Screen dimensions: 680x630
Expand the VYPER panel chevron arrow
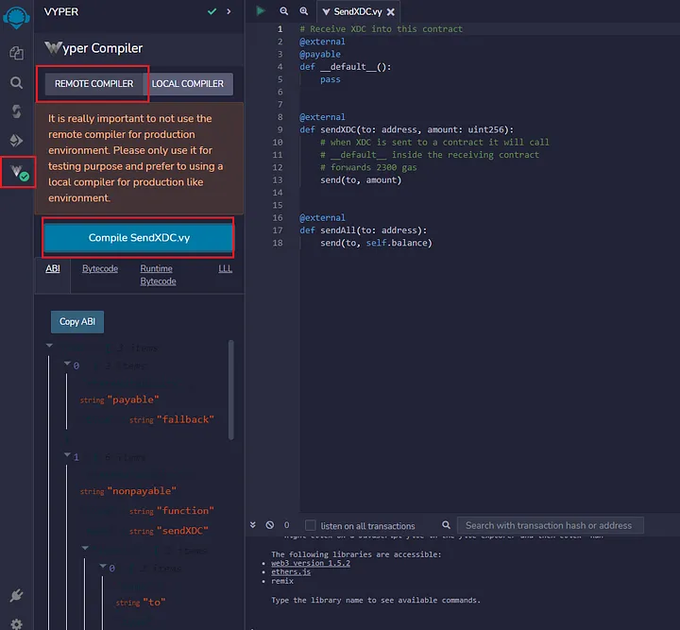pyautogui.click(x=229, y=11)
